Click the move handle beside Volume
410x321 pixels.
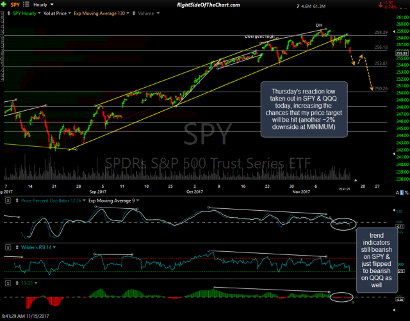[x=134, y=13]
